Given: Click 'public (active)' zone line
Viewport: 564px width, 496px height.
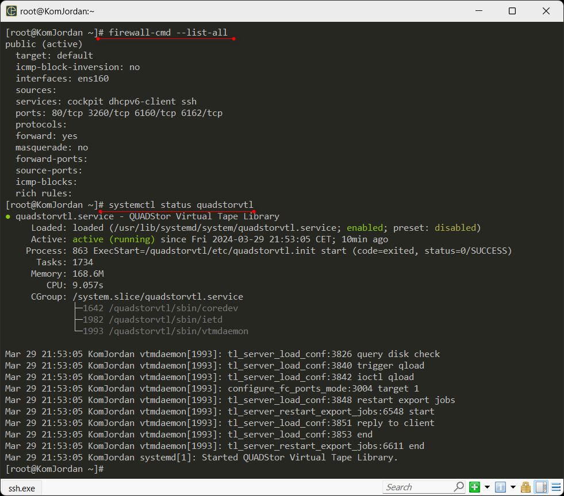Looking at the screenshot, I should coord(44,44).
